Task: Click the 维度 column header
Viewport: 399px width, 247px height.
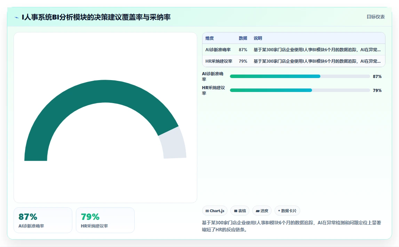Action: [209, 38]
